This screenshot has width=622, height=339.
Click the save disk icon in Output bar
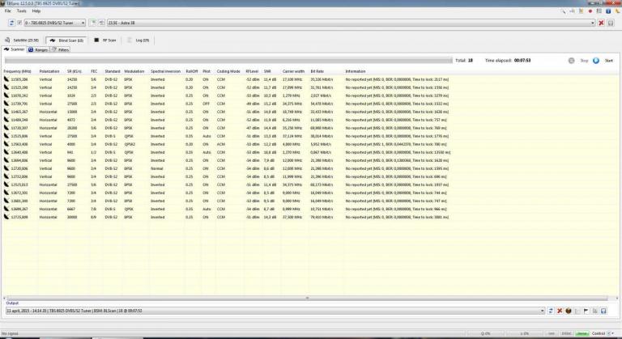604,310
